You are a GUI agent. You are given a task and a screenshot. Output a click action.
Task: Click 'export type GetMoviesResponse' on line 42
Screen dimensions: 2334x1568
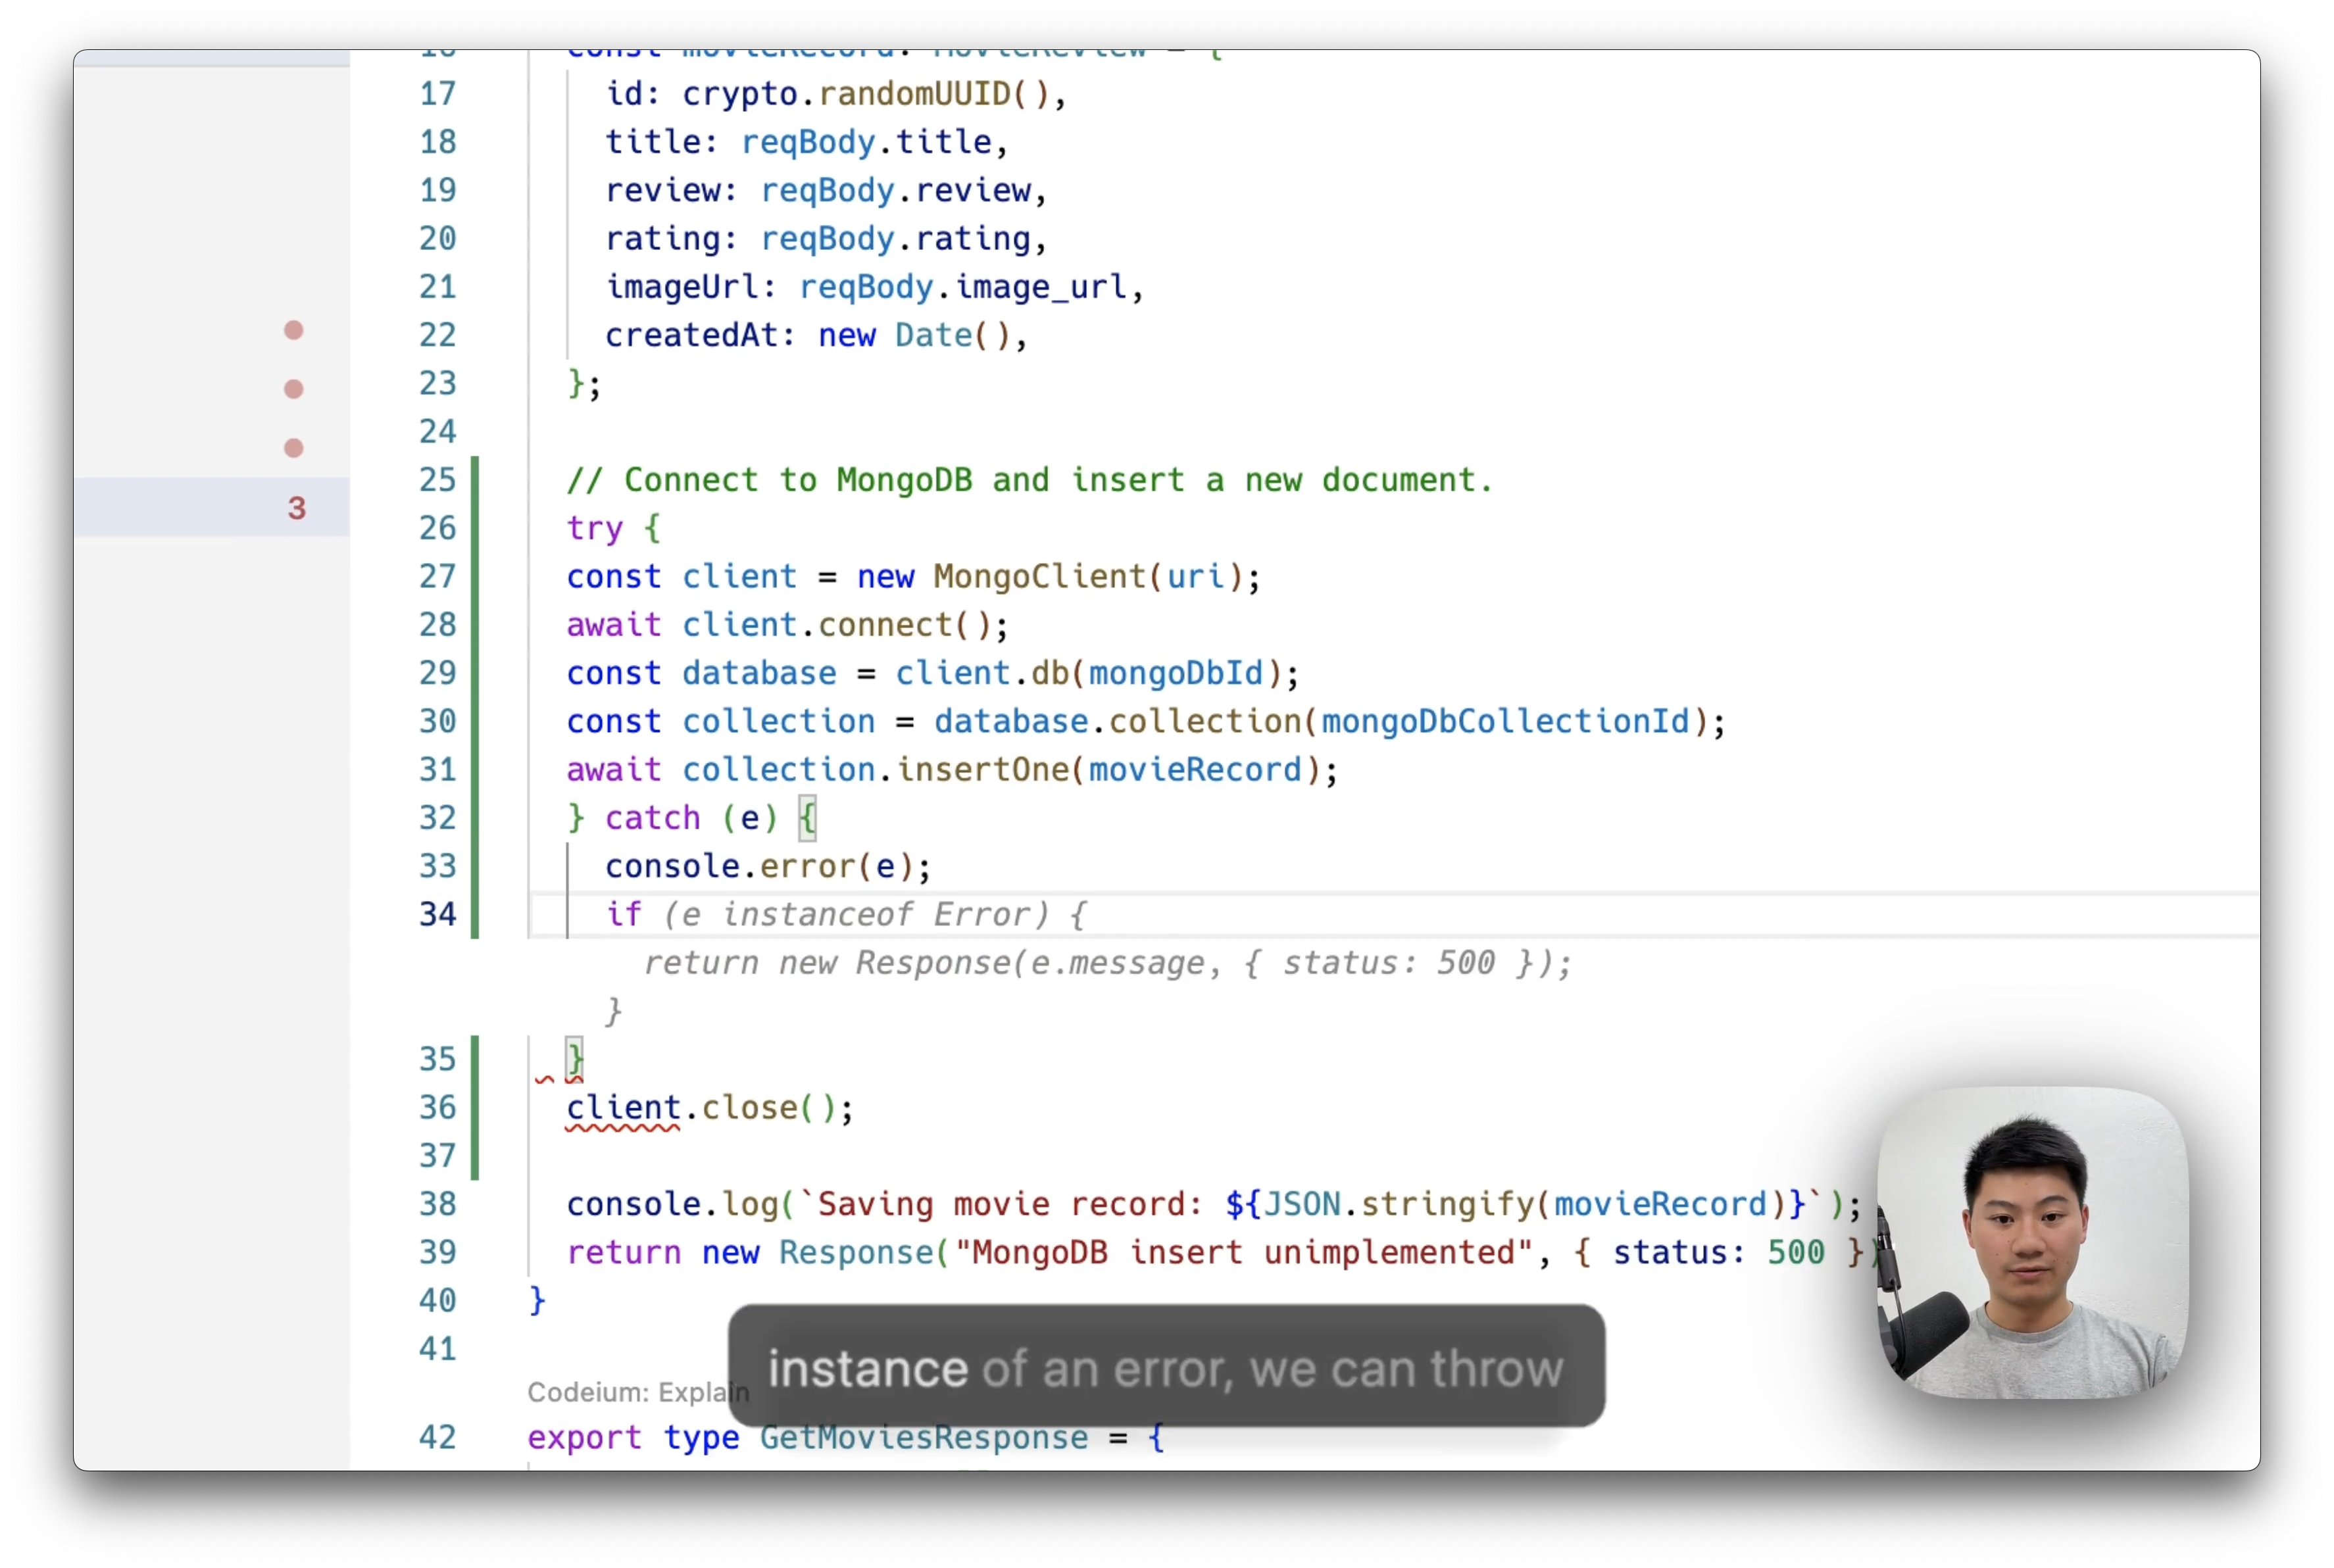click(x=807, y=1437)
